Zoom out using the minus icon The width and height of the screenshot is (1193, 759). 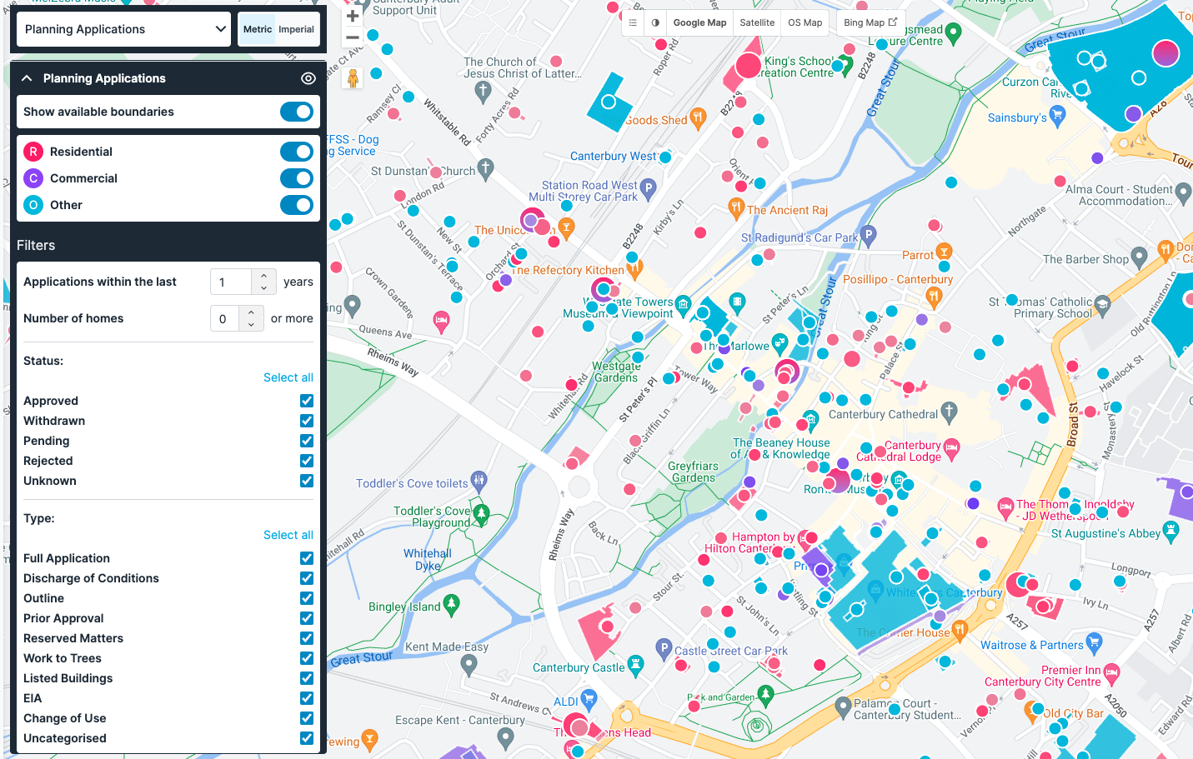click(352, 37)
